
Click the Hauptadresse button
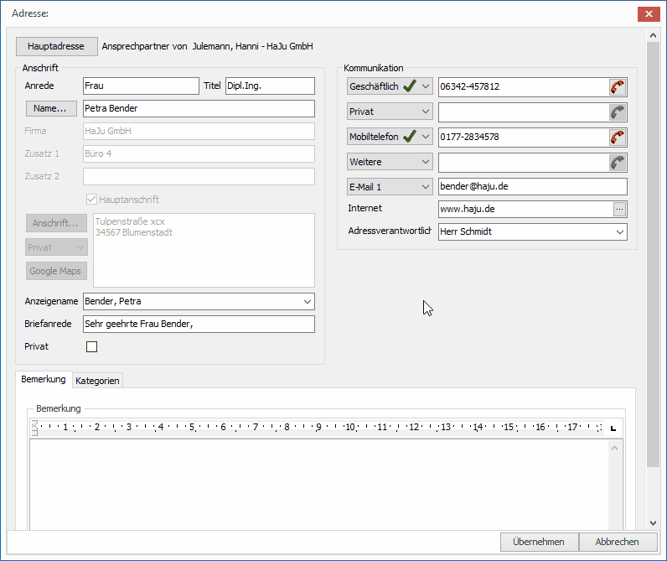(57, 46)
